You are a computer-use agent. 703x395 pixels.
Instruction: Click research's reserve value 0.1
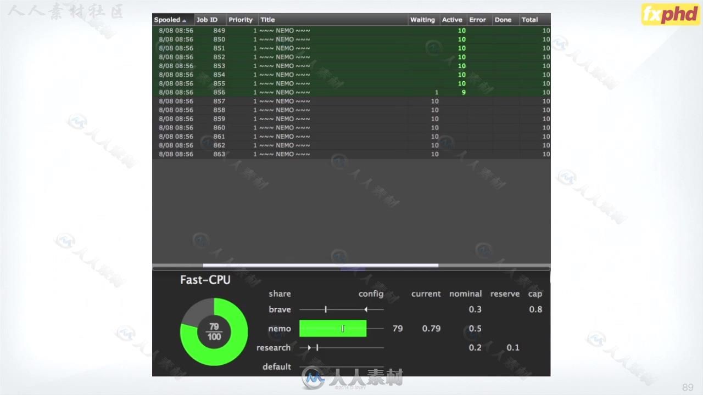(513, 348)
